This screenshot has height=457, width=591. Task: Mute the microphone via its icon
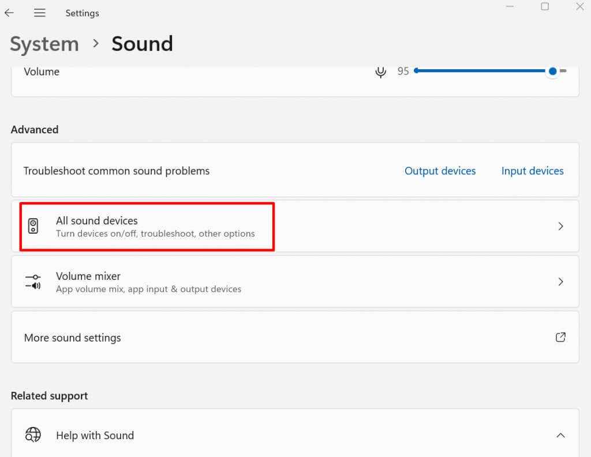[380, 72]
